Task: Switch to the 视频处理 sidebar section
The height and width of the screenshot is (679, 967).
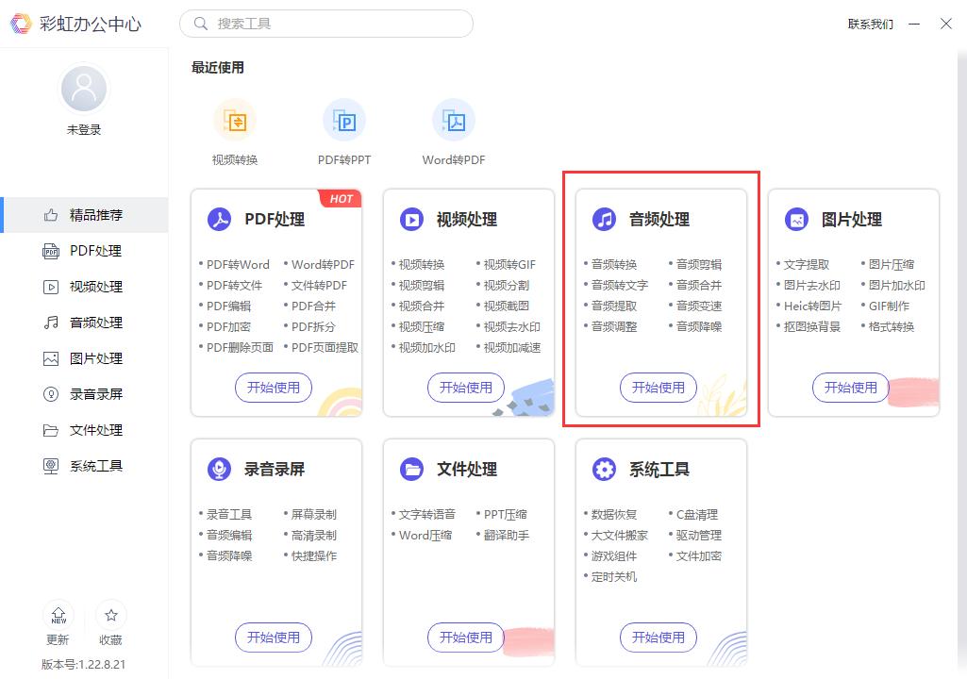Action: pos(83,286)
